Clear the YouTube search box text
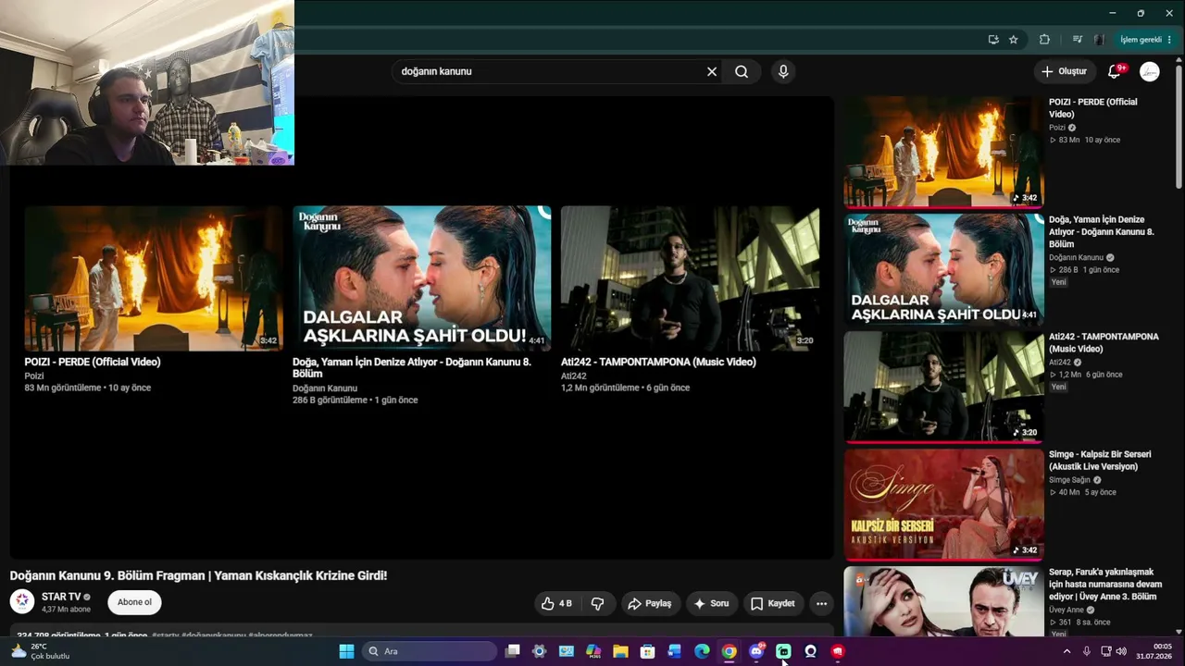Screen dimensions: 1185x666 click(712, 71)
